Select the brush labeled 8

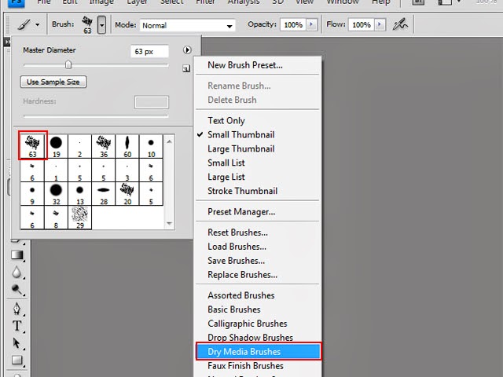56,218
